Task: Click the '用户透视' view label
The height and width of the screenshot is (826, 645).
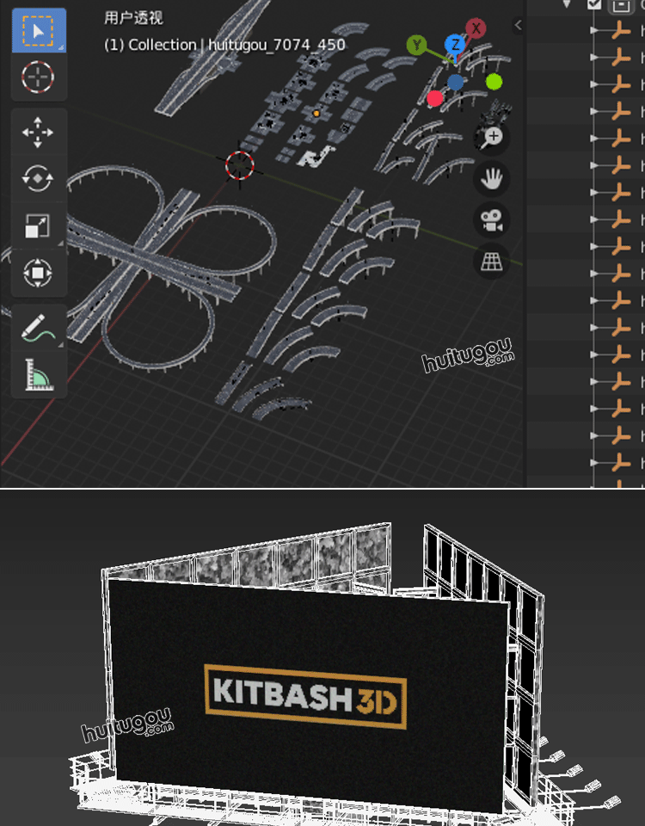Action: click(x=134, y=18)
